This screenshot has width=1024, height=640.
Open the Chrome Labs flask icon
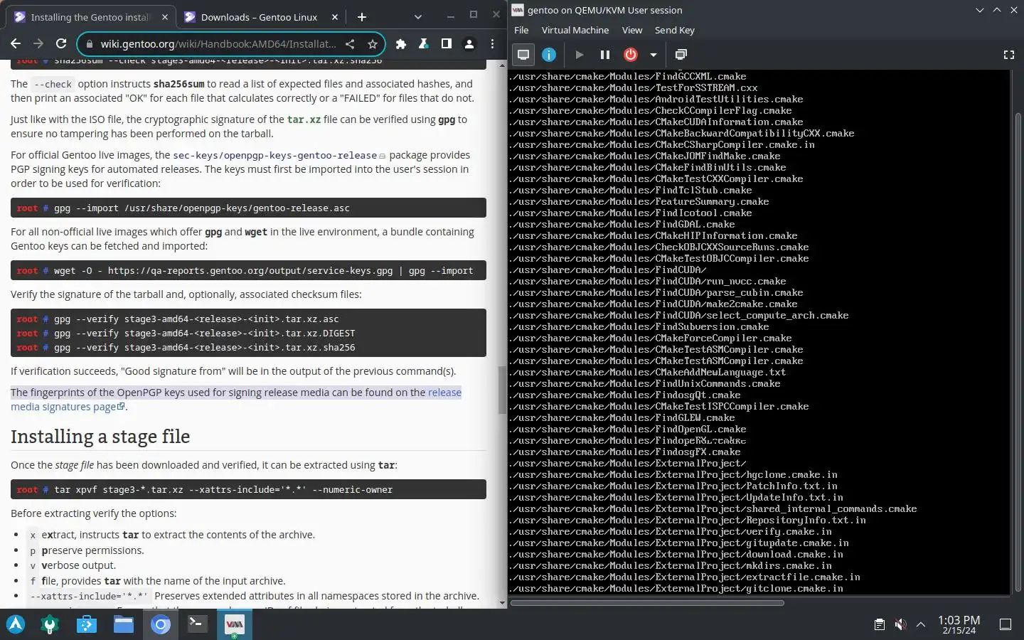[x=424, y=44]
